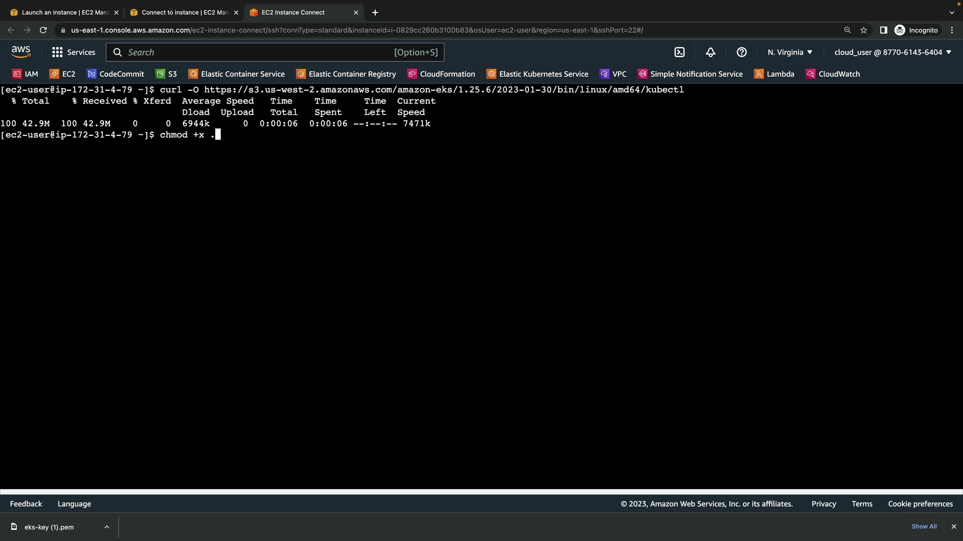Open the CloudWatch favorites shortcut
Viewport: 963px width, 541px height.
click(x=833, y=74)
